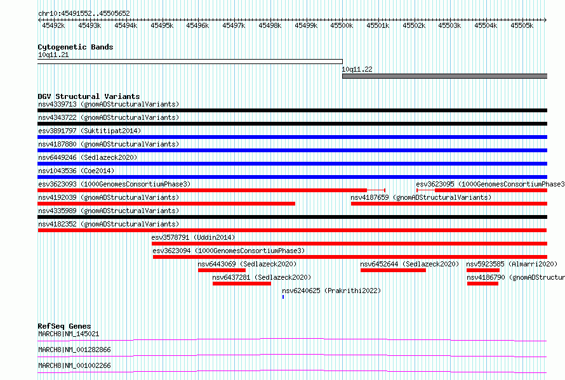The width and height of the screenshot is (565, 380).
Task: Select the 45505k ruler tick label
Action: click(522, 25)
